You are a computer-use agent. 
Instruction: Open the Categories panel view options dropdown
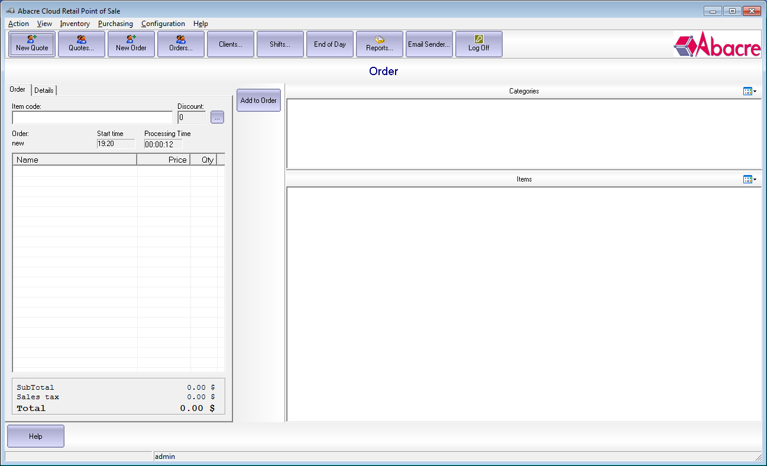(749, 91)
